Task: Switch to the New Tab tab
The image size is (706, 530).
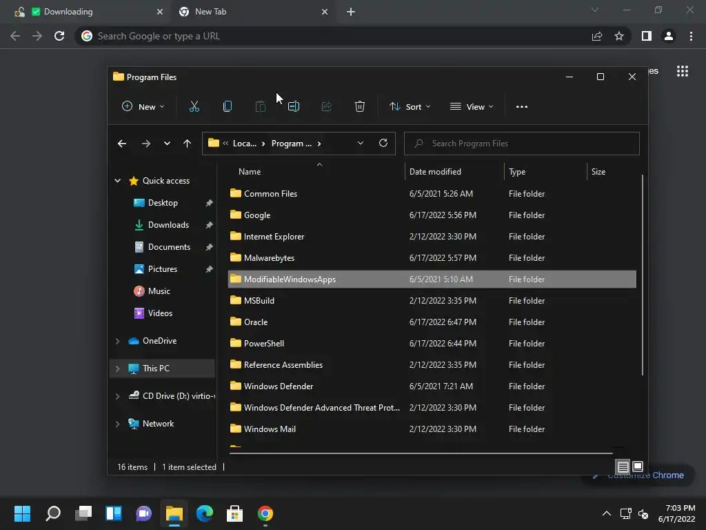Action: (252, 12)
